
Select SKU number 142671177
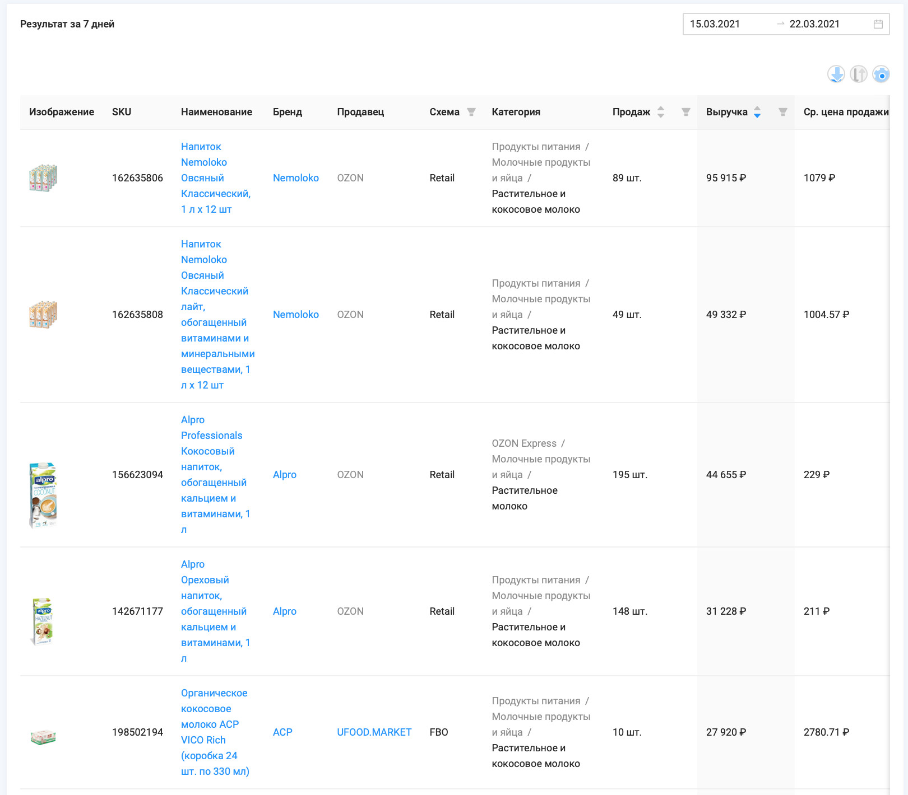pyautogui.click(x=137, y=611)
